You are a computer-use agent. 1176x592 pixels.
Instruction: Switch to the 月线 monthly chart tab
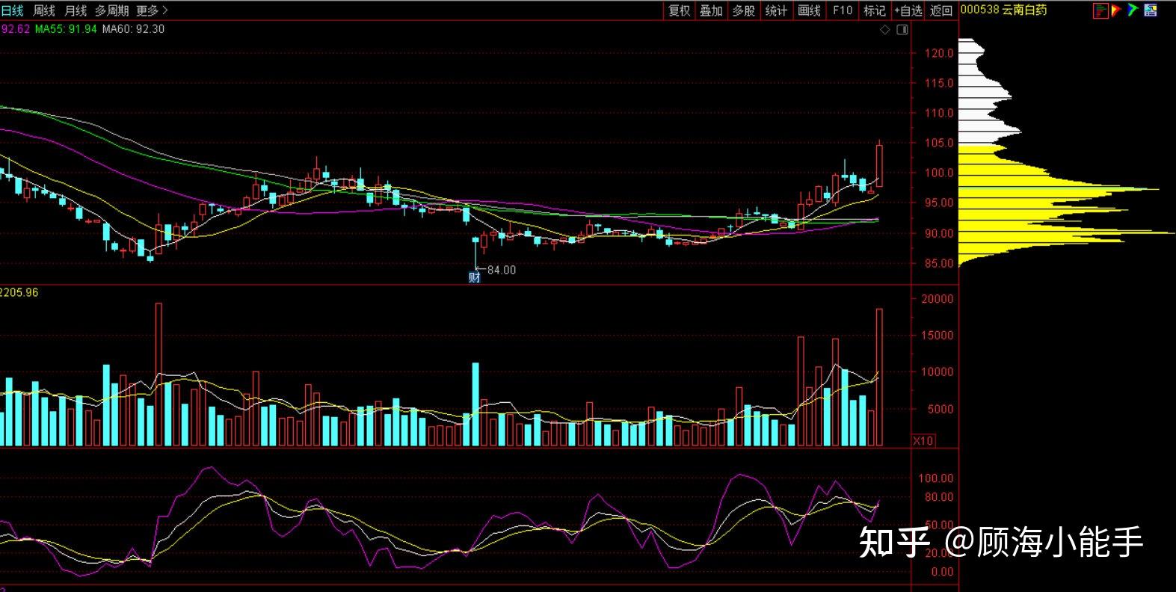[x=76, y=10]
